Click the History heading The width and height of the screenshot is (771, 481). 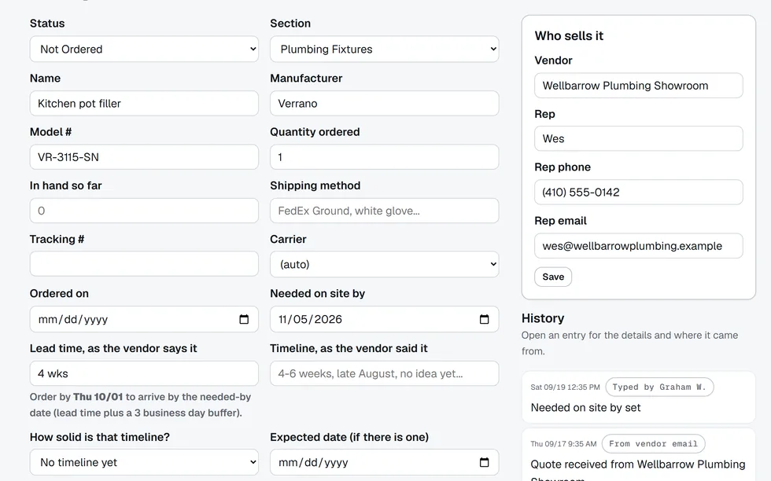[x=543, y=318]
